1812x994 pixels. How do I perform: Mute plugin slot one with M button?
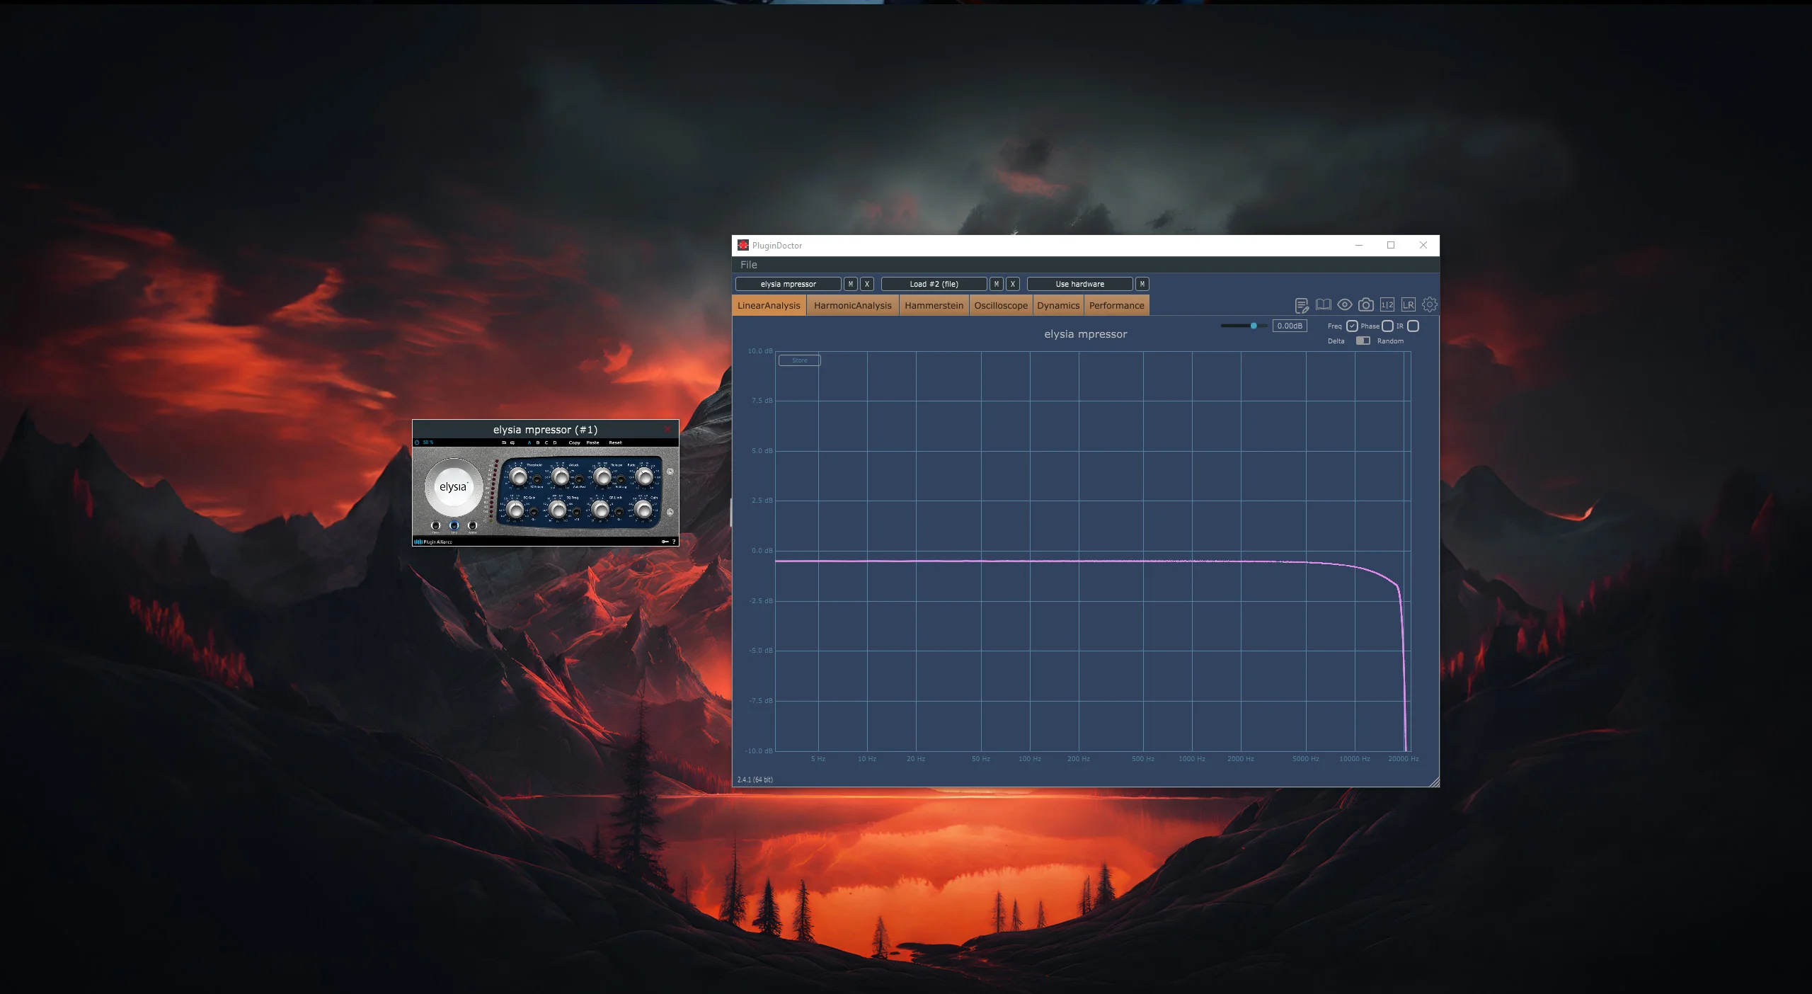pyautogui.click(x=850, y=284)
